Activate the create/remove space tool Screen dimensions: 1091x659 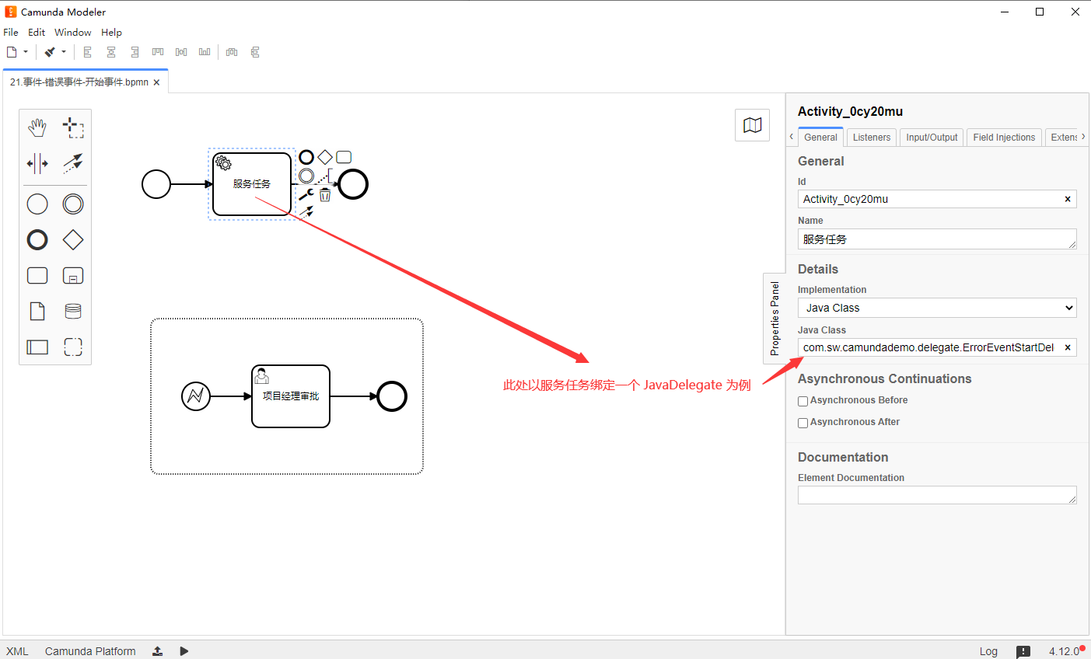[37, 163]
